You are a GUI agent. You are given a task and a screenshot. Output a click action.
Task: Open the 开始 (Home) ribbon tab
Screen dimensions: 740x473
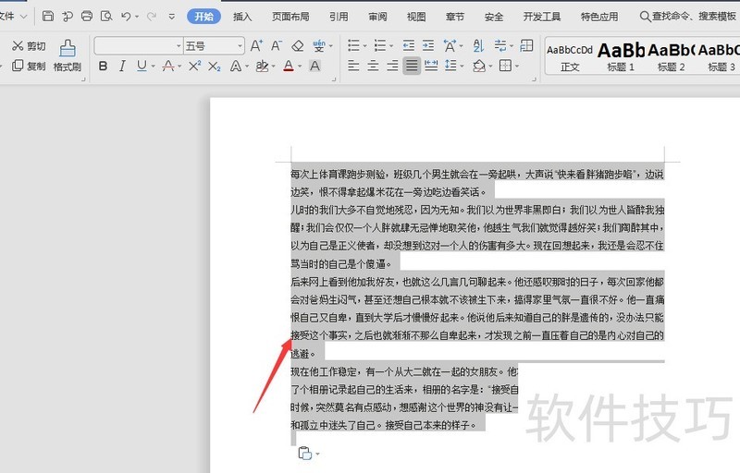(203, 17)
